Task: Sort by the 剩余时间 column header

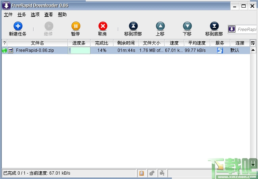Action: click(x=126, y=43)
